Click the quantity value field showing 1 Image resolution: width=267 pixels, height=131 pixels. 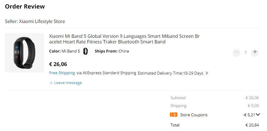click(246, 53)
